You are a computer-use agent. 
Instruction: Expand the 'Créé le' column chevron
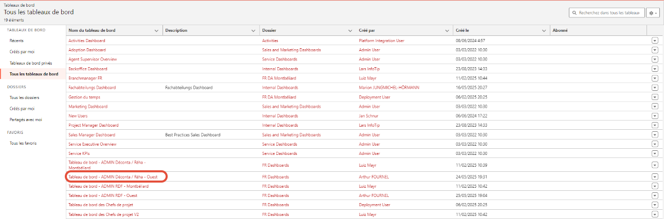coord(544,30)
